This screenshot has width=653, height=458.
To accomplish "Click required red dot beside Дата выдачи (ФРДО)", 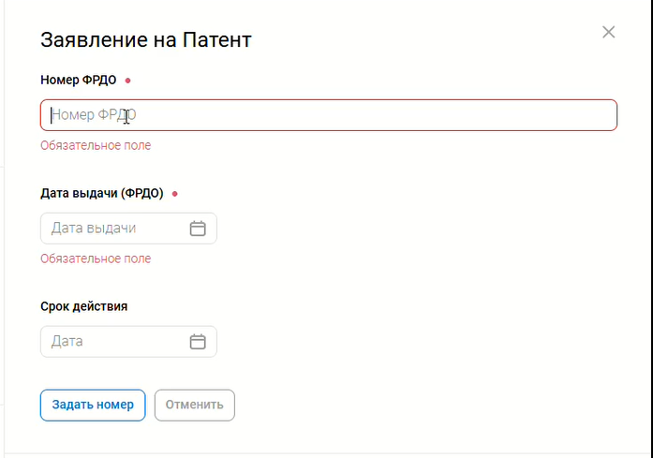I will coord(175,194).
